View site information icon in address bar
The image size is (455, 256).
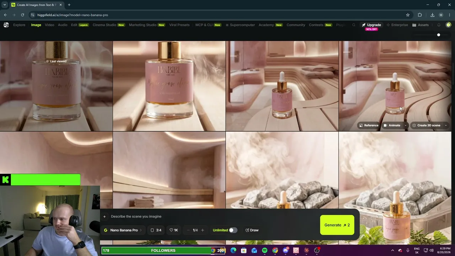point(33,15)
